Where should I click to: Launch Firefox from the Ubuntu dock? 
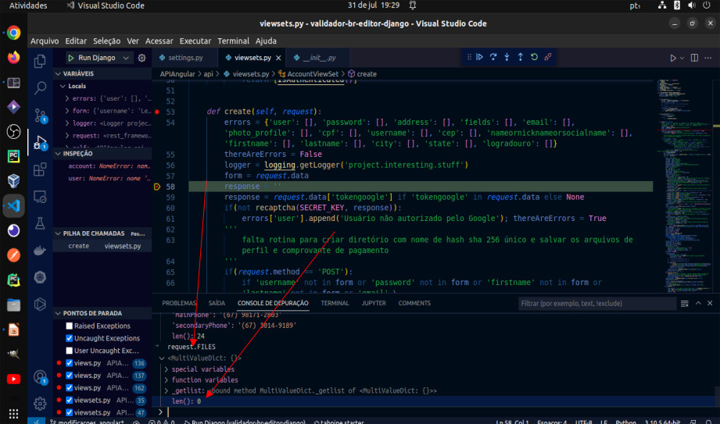click(13, 58)
